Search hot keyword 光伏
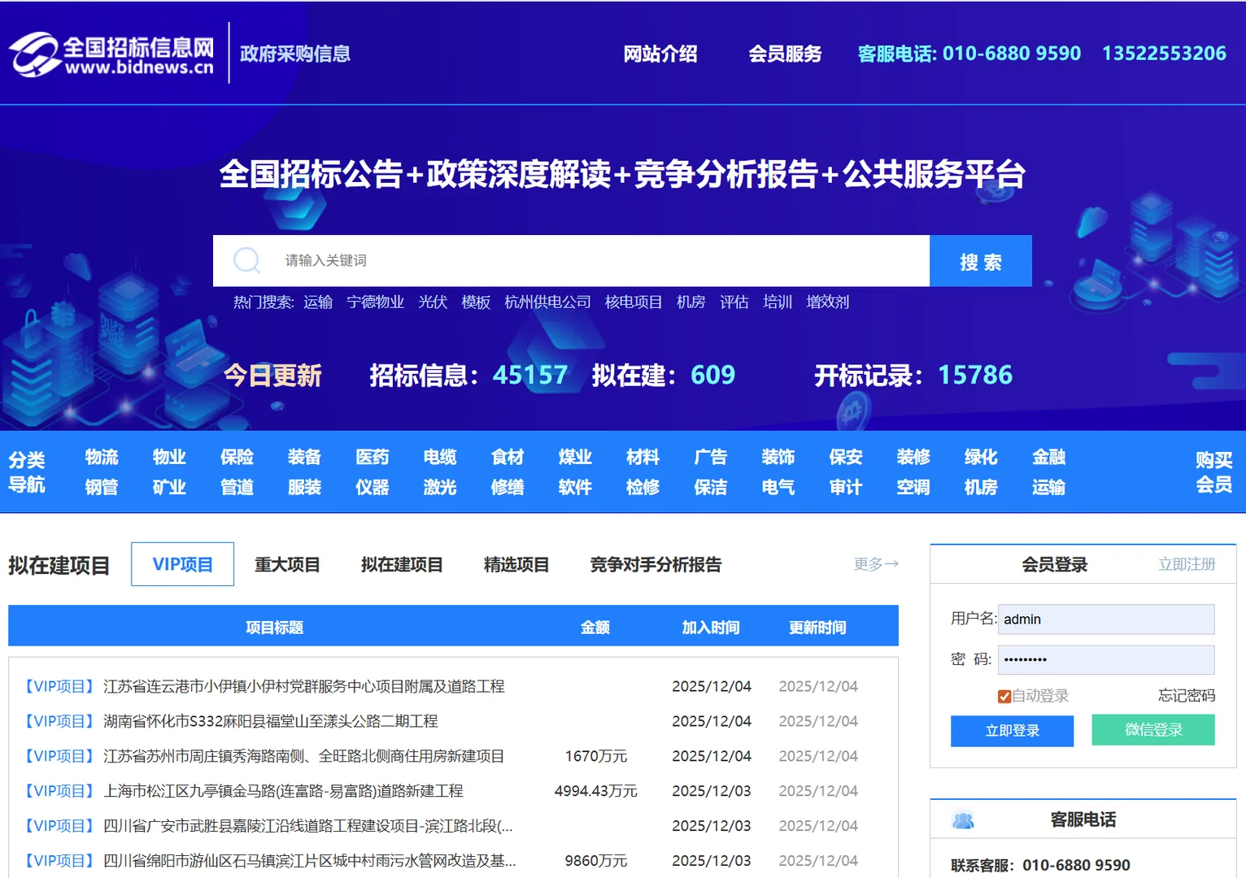 click(x=432, y=302)
